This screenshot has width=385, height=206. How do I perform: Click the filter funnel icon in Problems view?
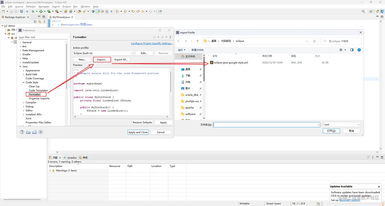tap(368, 157)
